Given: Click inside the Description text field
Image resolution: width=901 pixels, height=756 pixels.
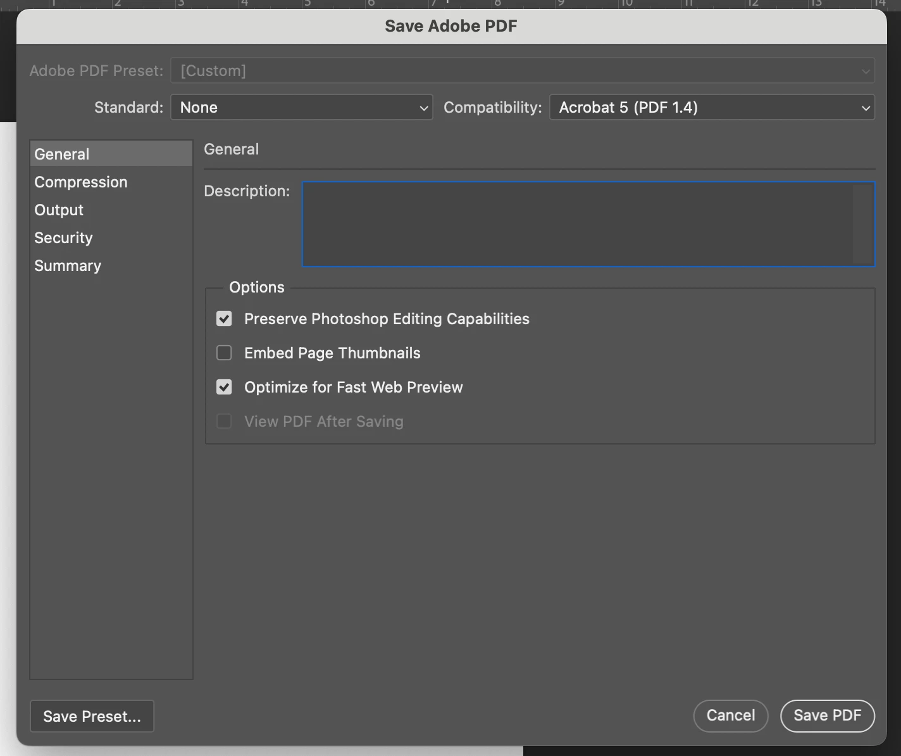Looking at the screenshot, I should (x=588, y=224).
